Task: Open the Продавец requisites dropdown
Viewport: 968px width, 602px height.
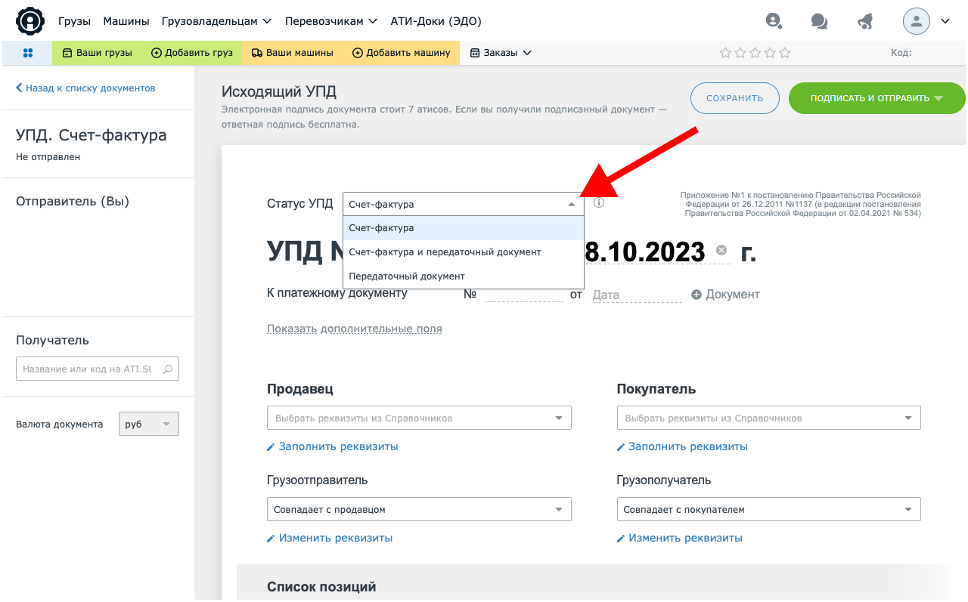Action: [x=419, y=418]
